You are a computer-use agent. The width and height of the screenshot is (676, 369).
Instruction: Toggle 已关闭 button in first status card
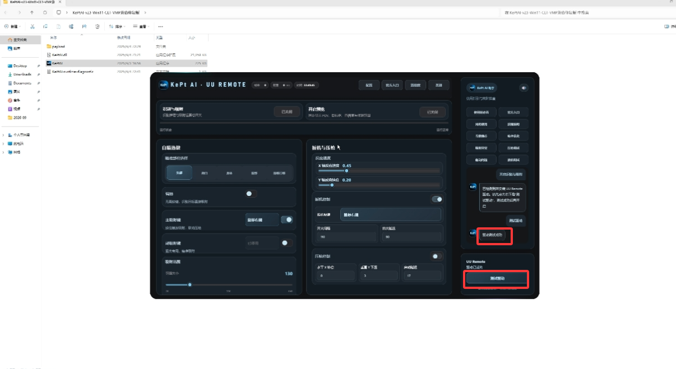click(287, 112)
